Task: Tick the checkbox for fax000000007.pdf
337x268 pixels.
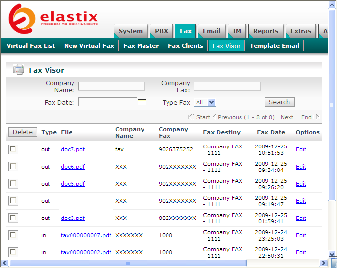Action: coord(13,235)
